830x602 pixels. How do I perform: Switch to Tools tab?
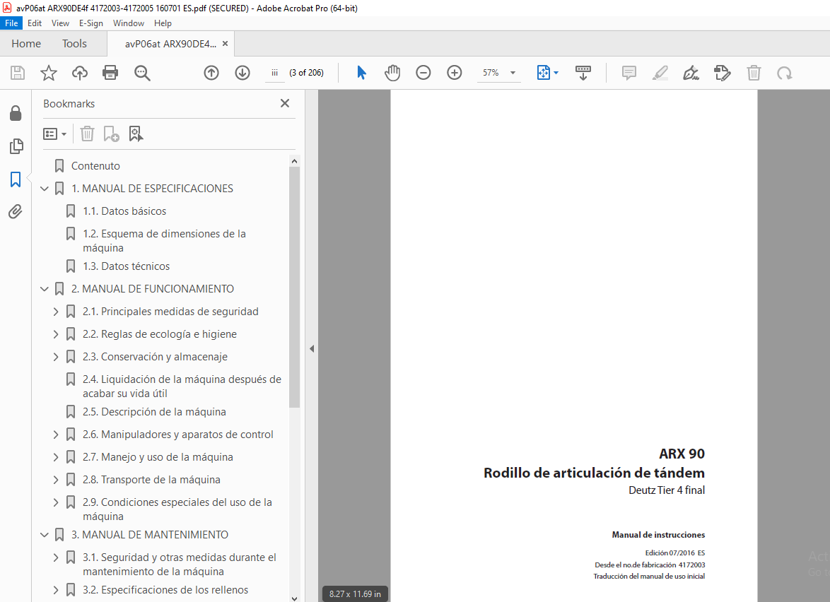(74, 43)
